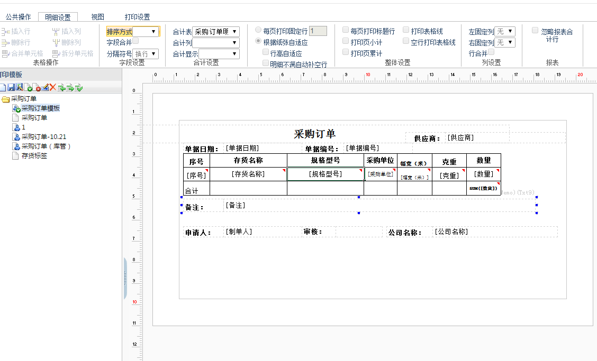Click the 采购订单 title on the design canvas
This screenshot has height=361, width=597.
click(314, 134)
